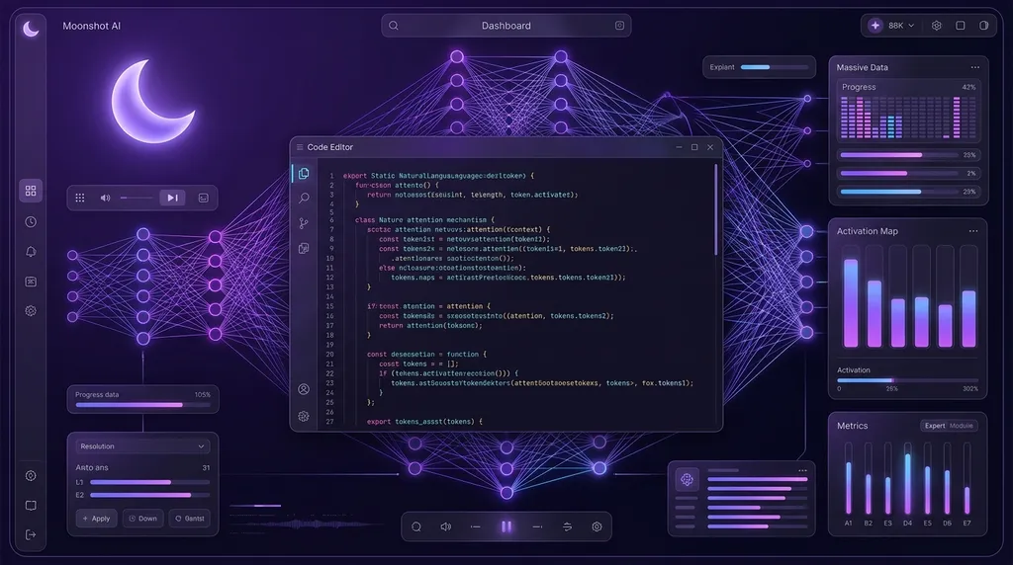
Task: Click the D4 vertical slider in Metrics
Action: (x=908, y=479)
